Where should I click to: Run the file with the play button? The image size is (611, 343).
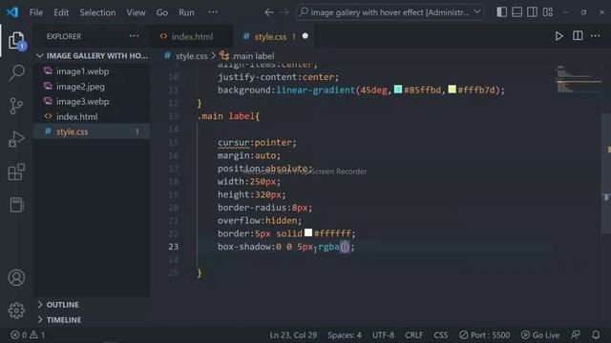pyautogui.click(x=558, y=36)
